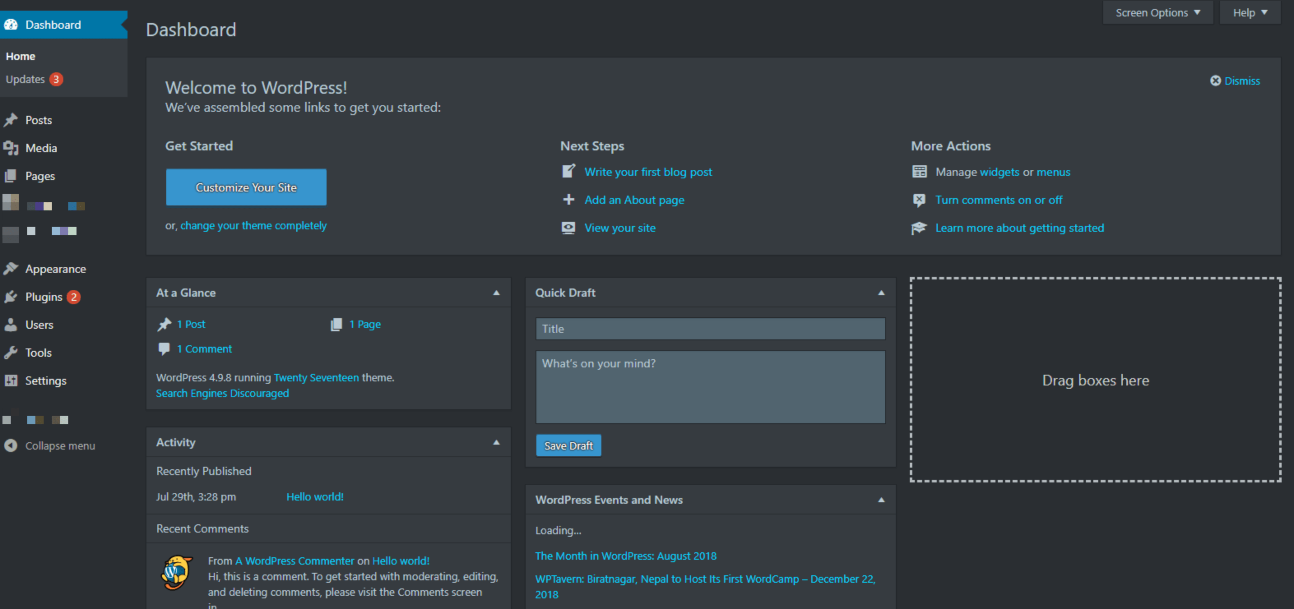Click the Plugins icon in sidebar
The image size is (1294, 609).
pyautogui.click(x=12, y=296)
